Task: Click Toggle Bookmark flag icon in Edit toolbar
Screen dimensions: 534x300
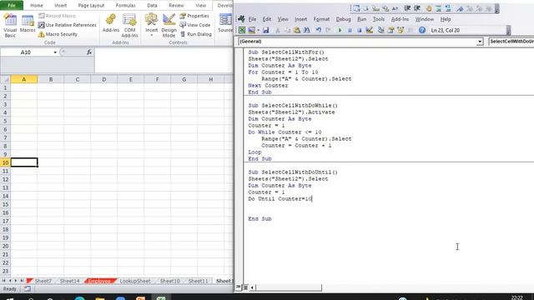Action: 460,8
